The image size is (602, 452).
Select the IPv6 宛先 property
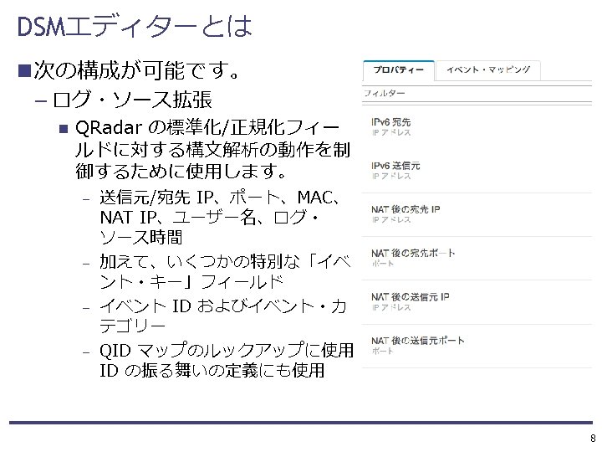pos(477,127)
